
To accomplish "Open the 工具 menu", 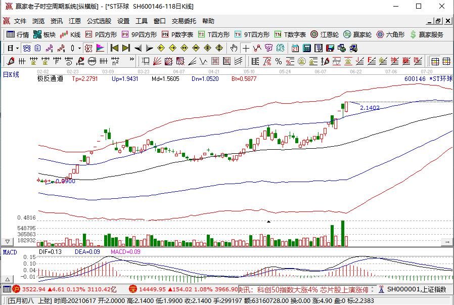I will [x=142, y=21].
